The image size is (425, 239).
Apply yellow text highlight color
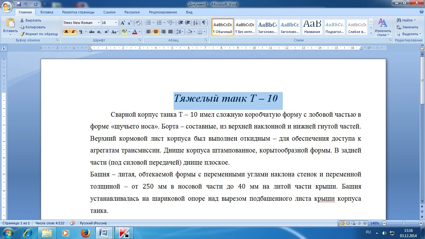tap(124, 32)
